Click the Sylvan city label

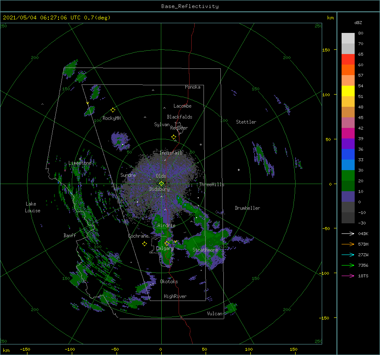pos(162,125)
